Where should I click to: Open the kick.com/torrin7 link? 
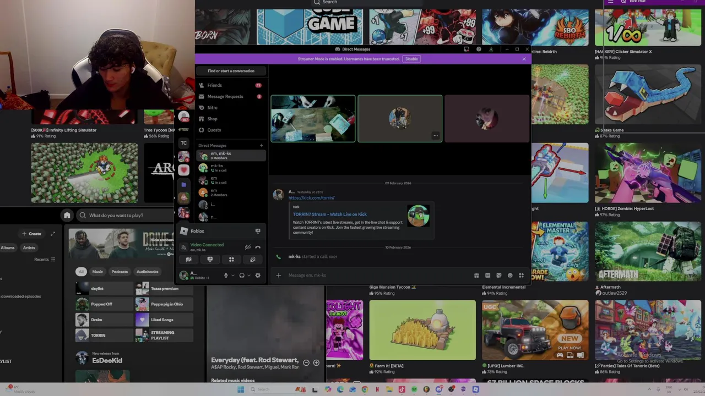(311, 197)
